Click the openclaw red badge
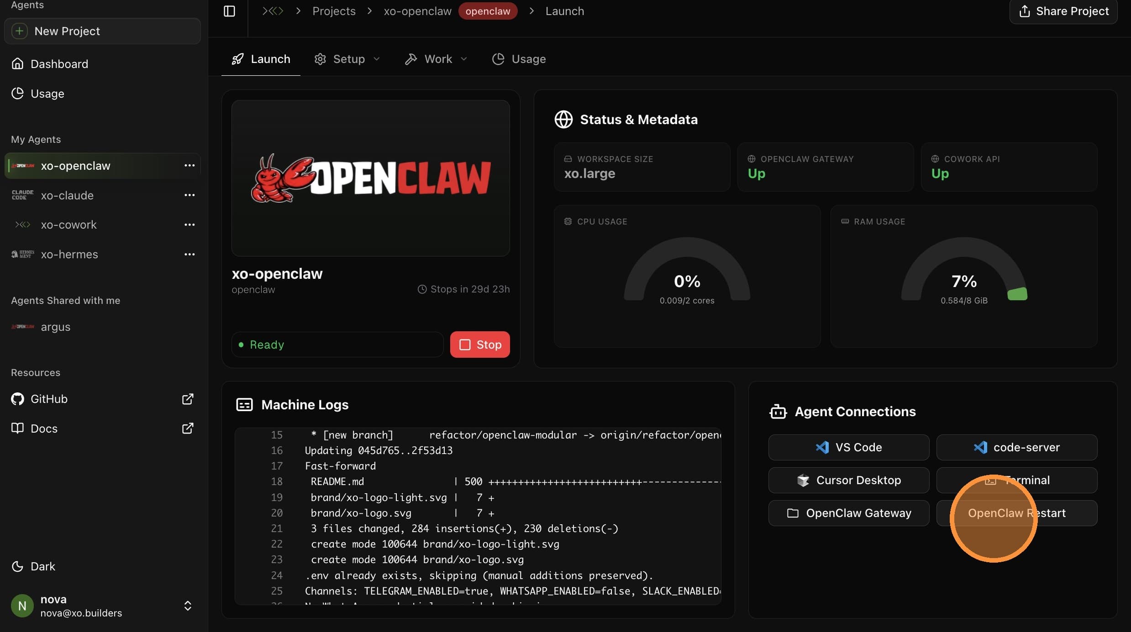 pyautogui.click(x=488, y=11)
